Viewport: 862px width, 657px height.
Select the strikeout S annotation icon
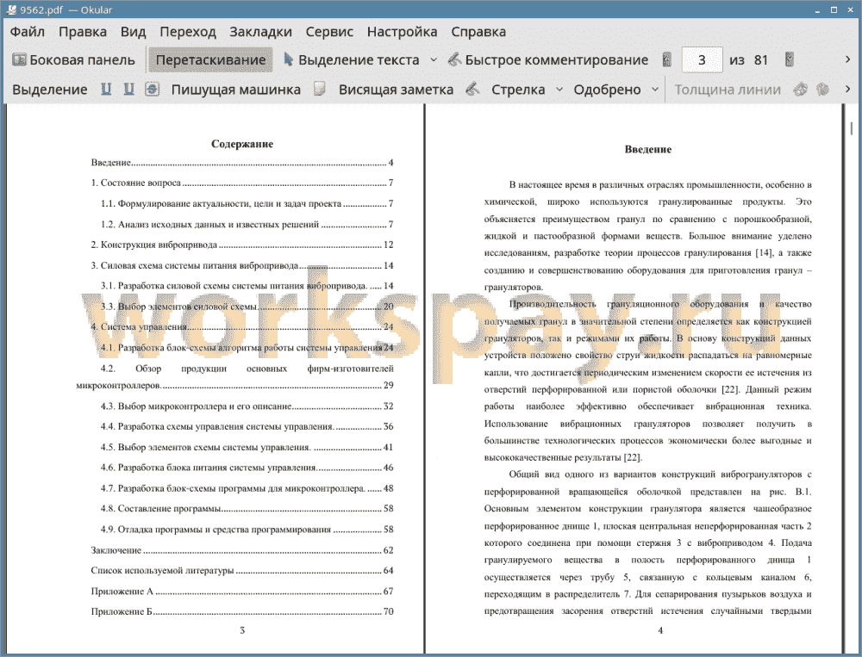[x=153, y=89]
